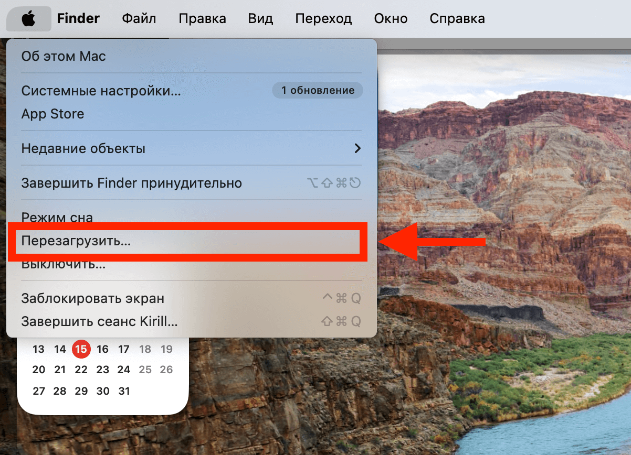Open the Apple menu icon
The image size is (631, 455).
pyautogui.click(x=29, y=18)
